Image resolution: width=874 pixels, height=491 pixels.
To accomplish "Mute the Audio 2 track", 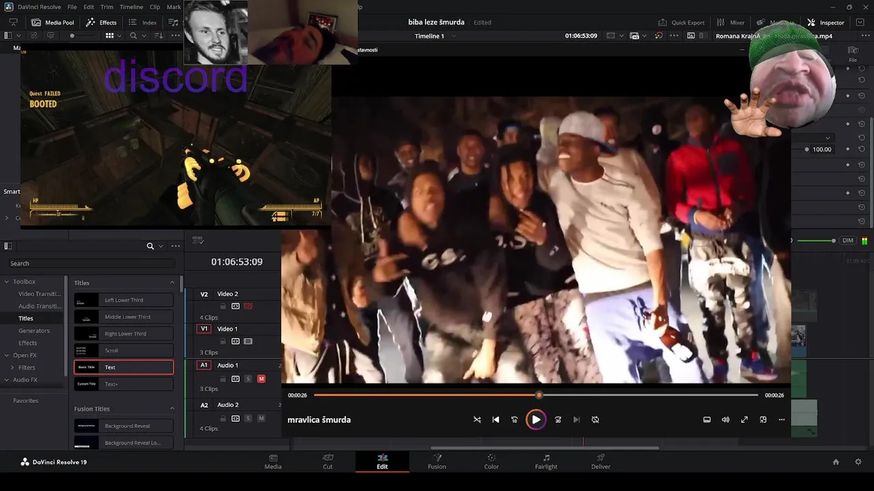I will point(261,418).
